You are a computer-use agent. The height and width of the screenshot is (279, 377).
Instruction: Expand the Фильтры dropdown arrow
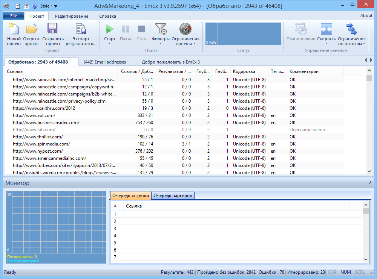click(161, 44)
